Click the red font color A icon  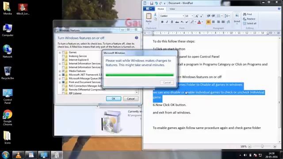point(199,22)
